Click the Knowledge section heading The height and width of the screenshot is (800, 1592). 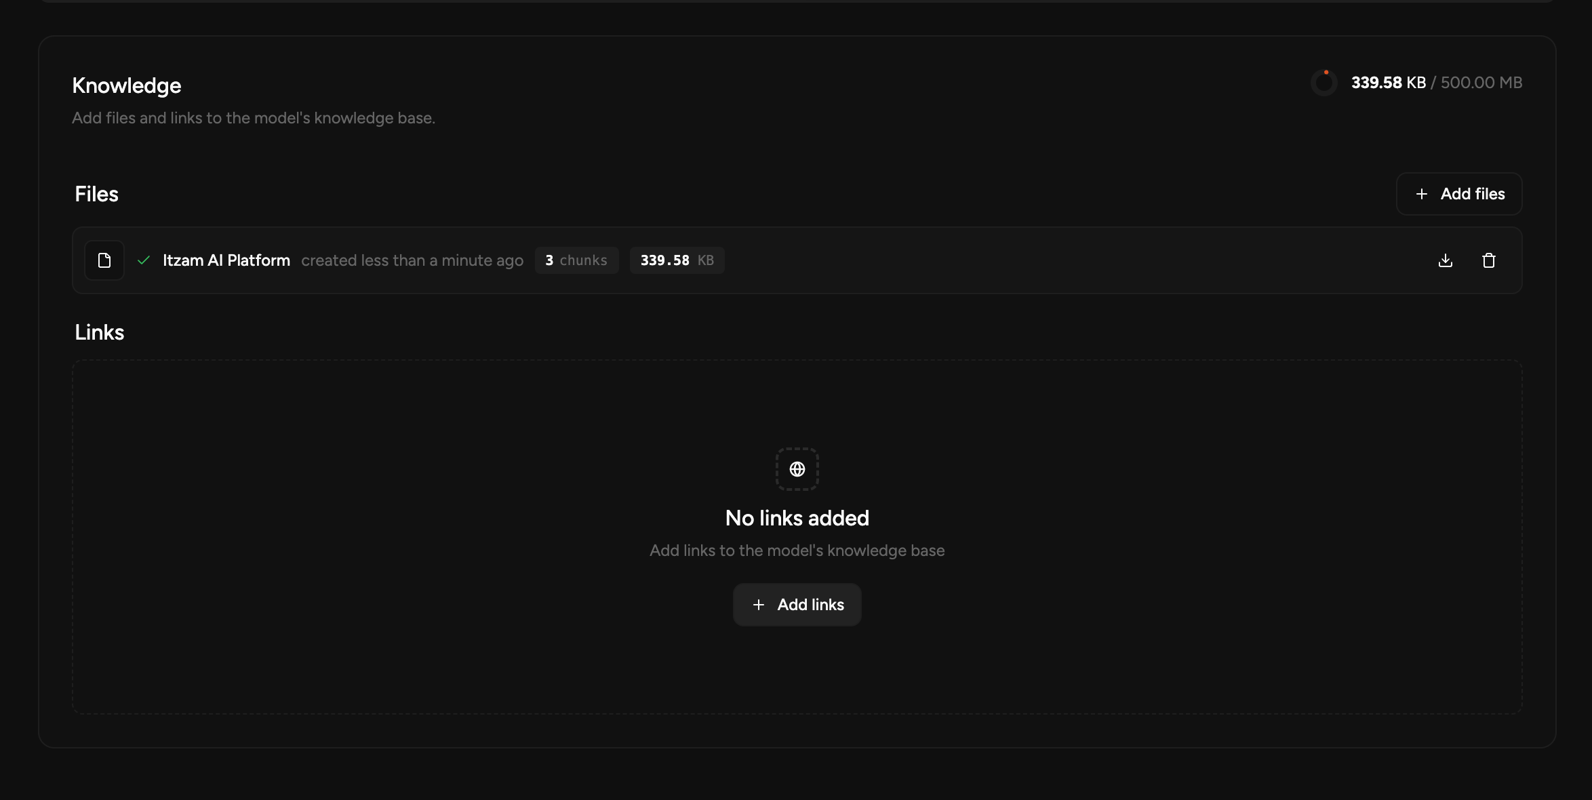[127, 85]
